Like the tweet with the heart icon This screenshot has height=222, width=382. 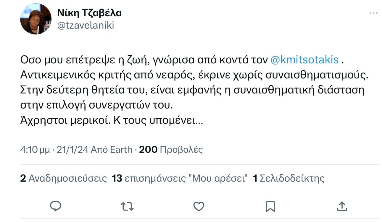pos(199,206)
